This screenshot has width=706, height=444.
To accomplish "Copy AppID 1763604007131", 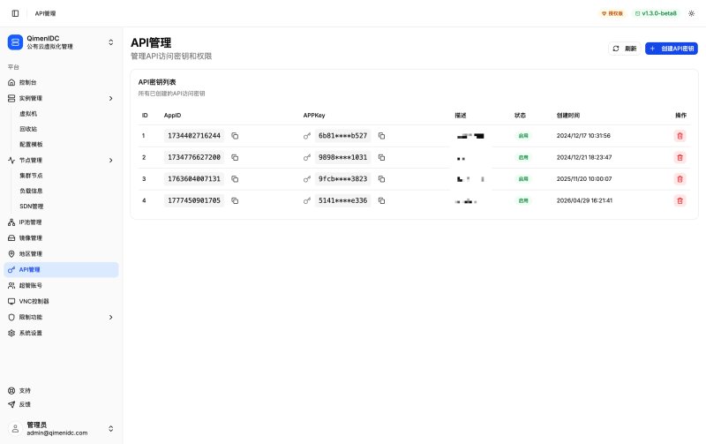I will click(235, 179).
